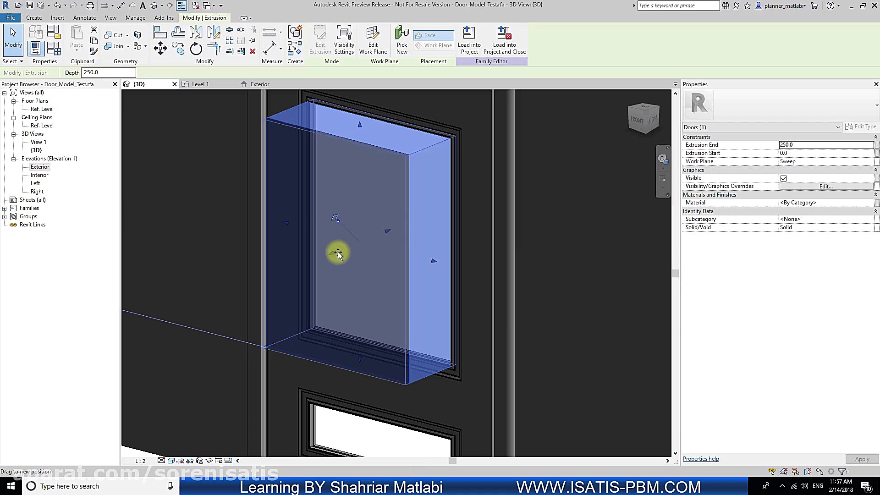Open the Doors (1) type selector dropdown
The width and height of the screenshot is (880, 495).
coord(837,127)
